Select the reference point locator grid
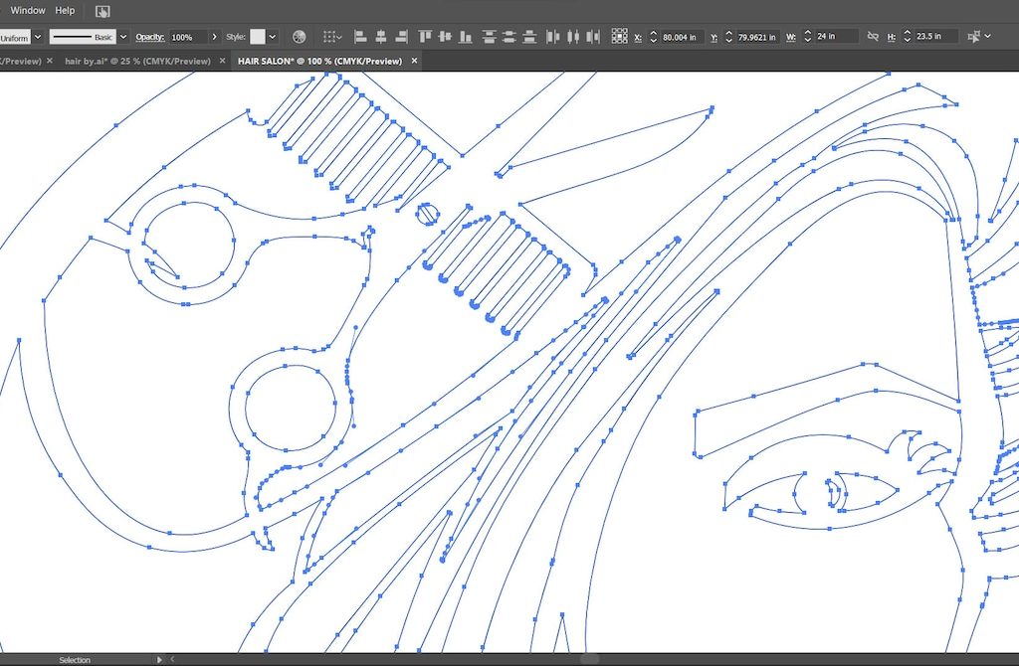 tap(619, 37)
